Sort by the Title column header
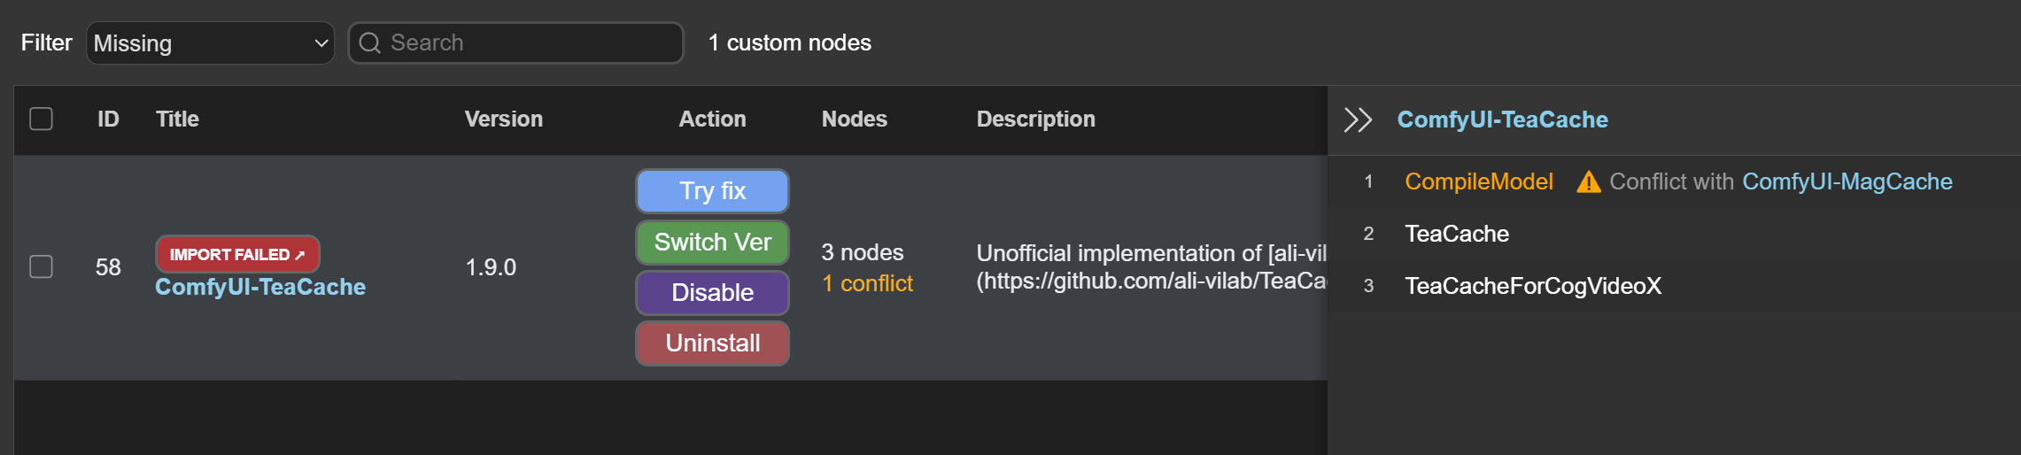2021x455 pixels. tap(177, 119)
